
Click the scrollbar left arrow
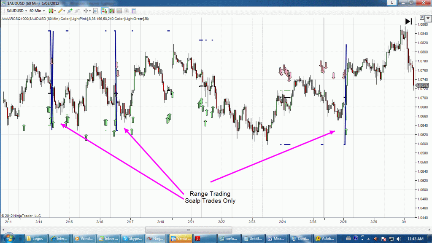pyautogui.click(x=3, y=230)
